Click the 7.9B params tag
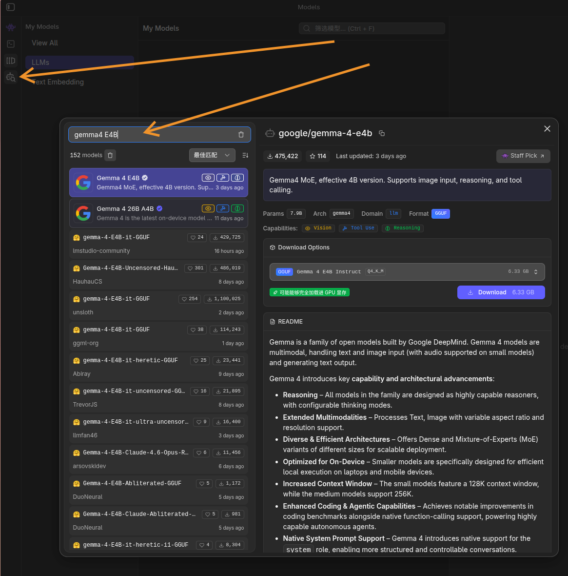The width and height of the screenshot is (568, 576). coord(296,213)
